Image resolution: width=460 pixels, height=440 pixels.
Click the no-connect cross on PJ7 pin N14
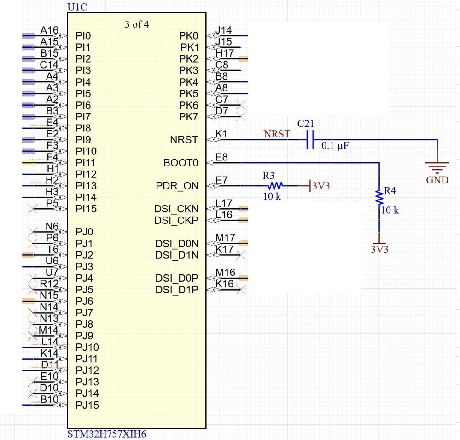pyautogui.click(x=33, y=313)
